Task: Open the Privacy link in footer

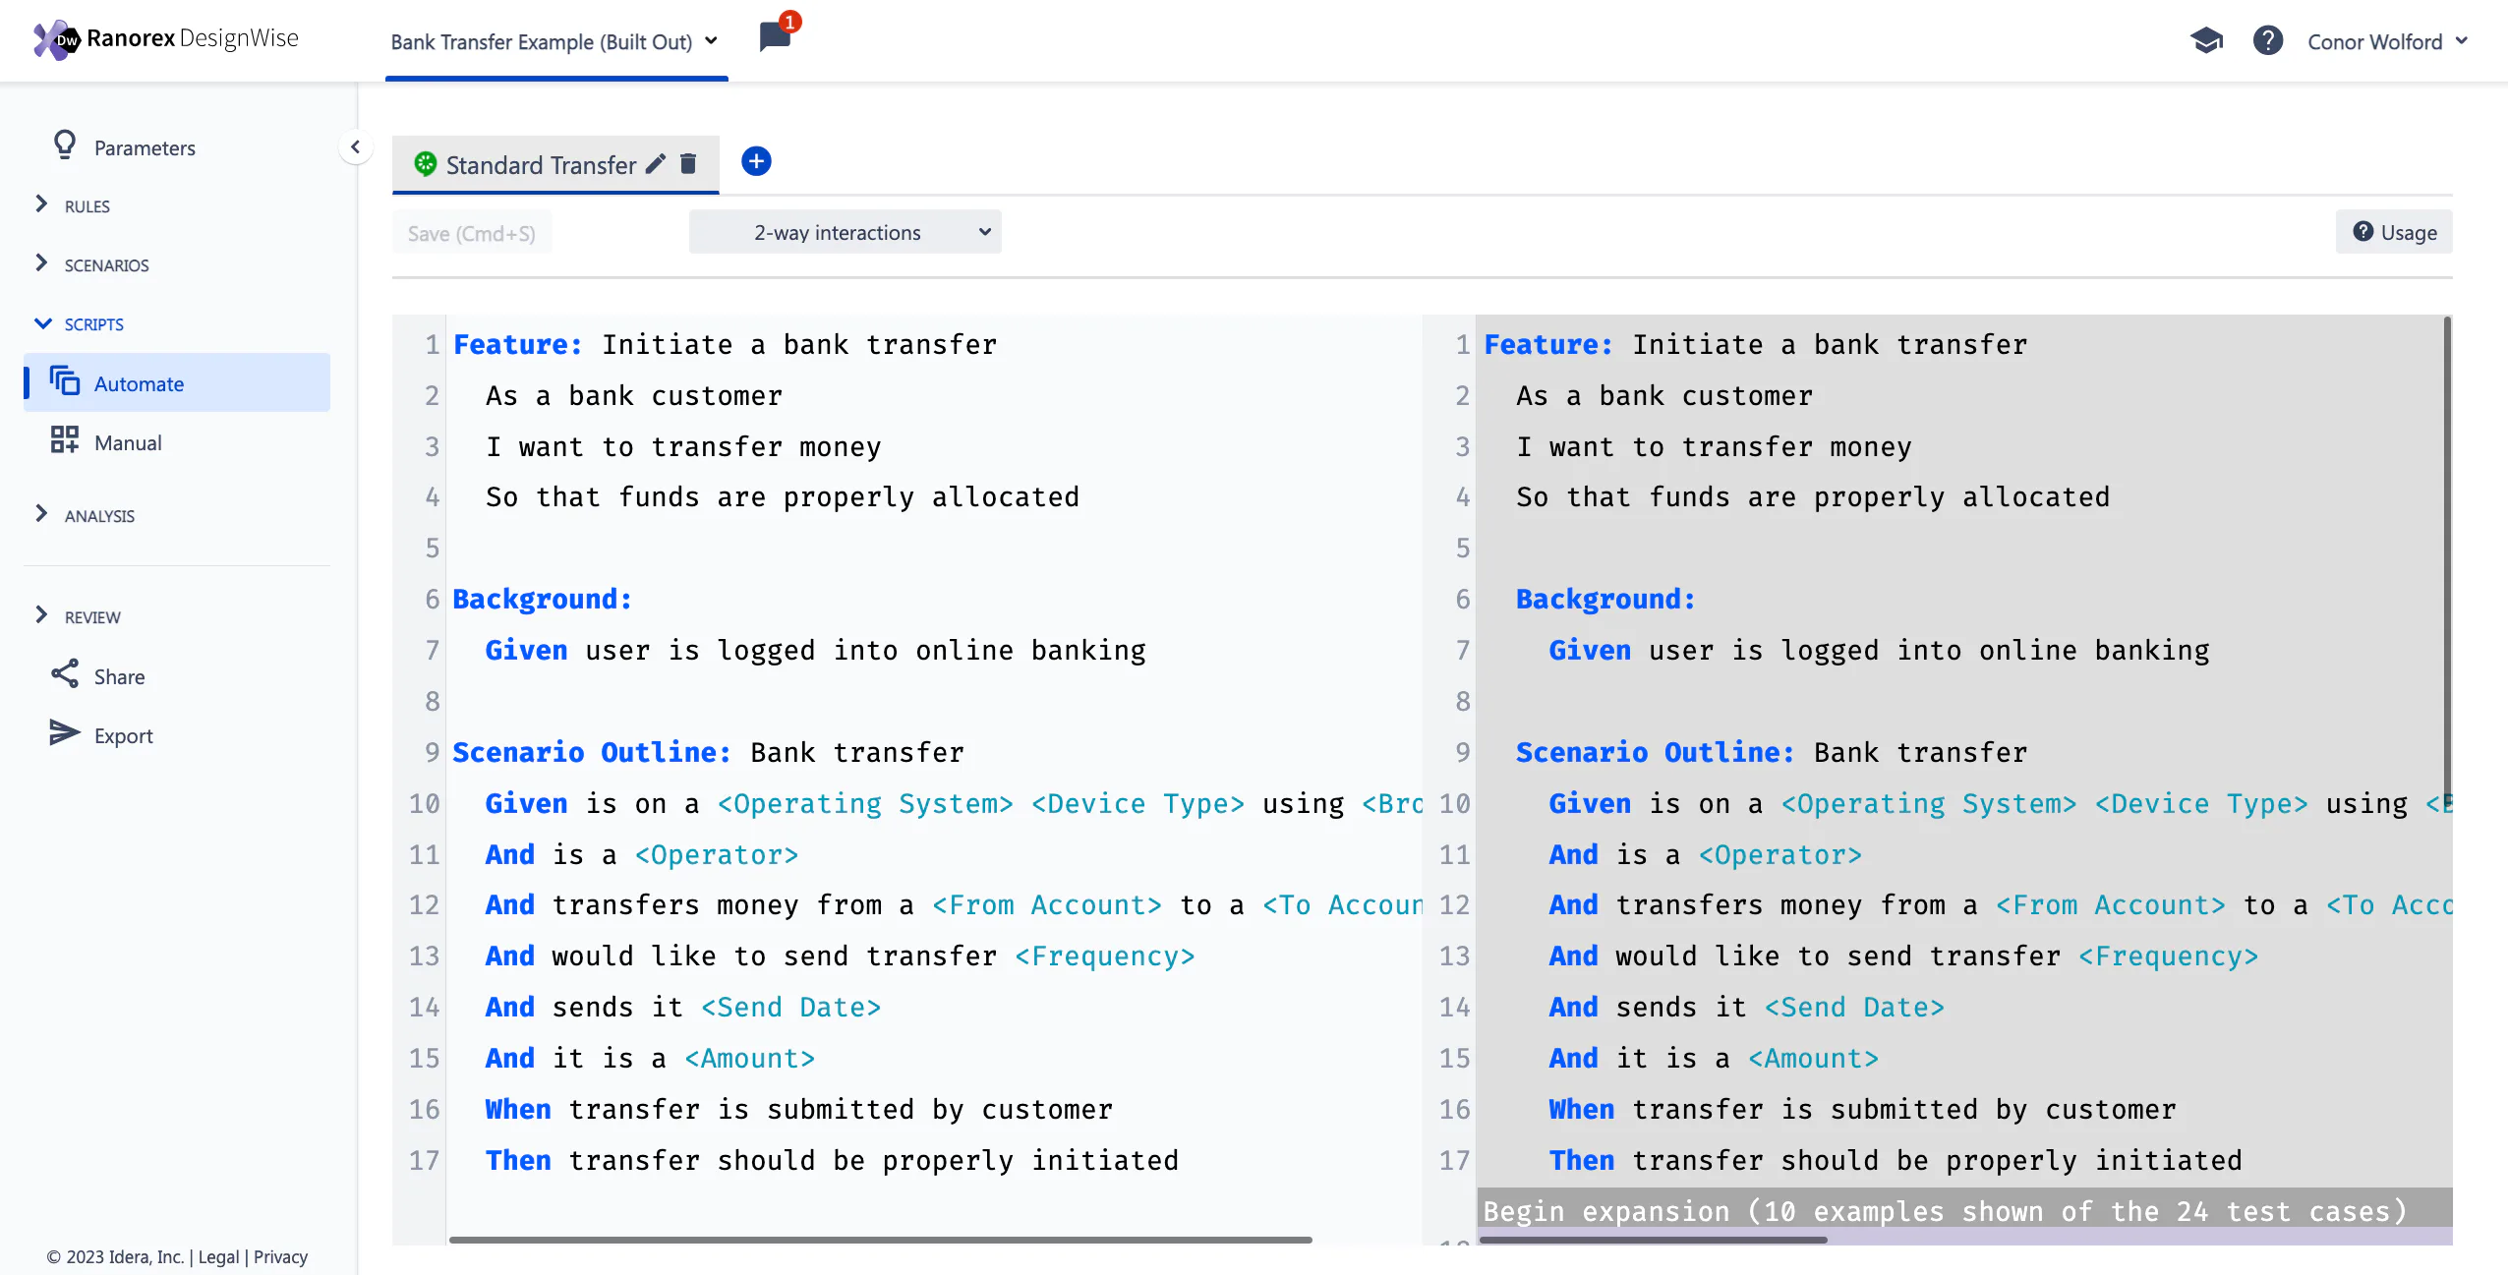Action: [x=280, y=1256]
